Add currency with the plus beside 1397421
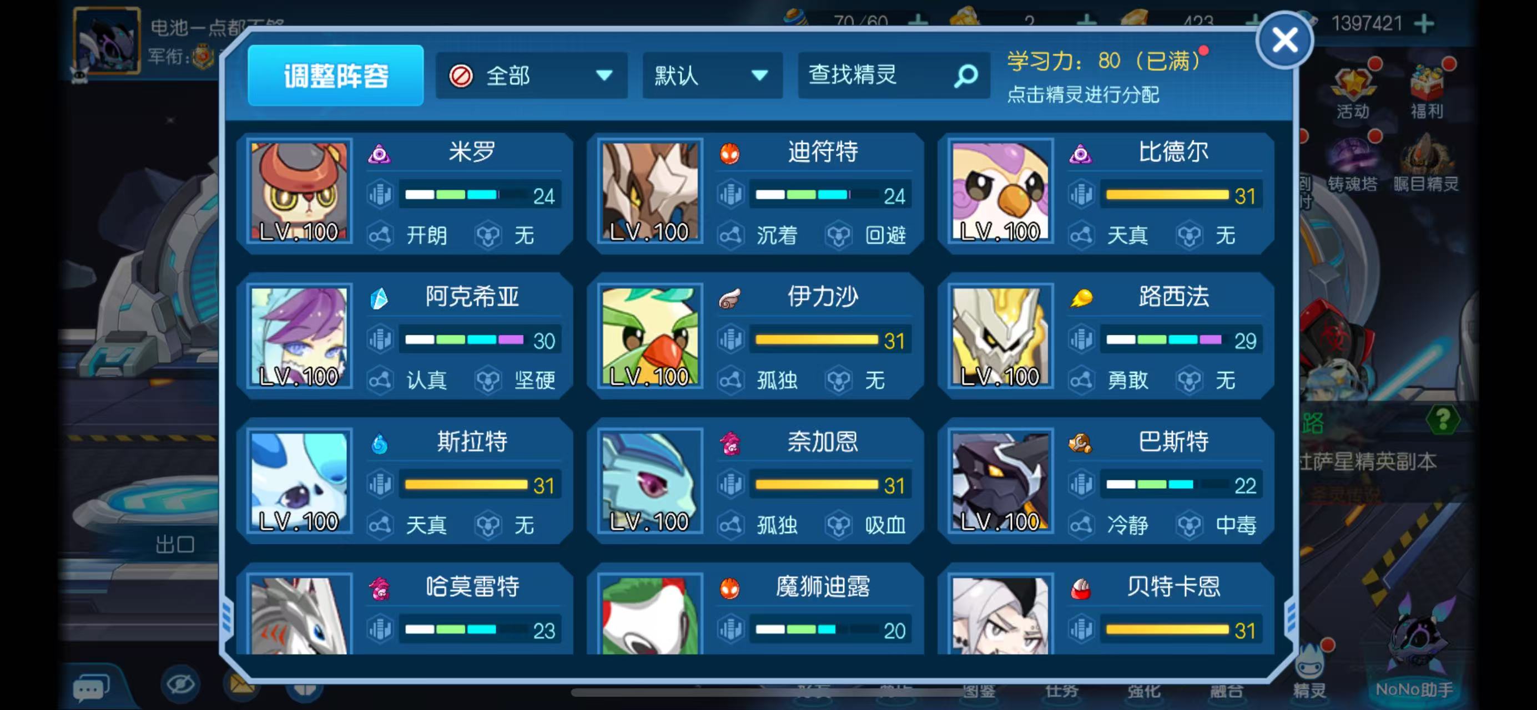This screenshot has height=710, width=1537. [1425, 24]
